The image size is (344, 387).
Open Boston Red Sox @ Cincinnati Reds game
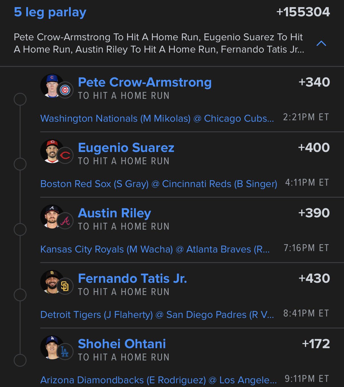[x=159, y=184]
